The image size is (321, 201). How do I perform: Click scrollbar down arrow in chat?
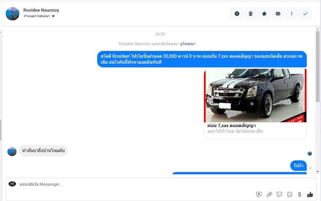coord(318,172)
